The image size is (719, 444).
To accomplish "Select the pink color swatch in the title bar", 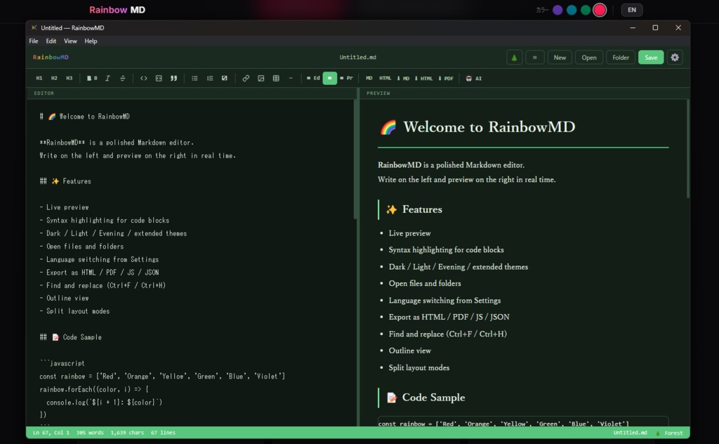I will tap(599, 9).
